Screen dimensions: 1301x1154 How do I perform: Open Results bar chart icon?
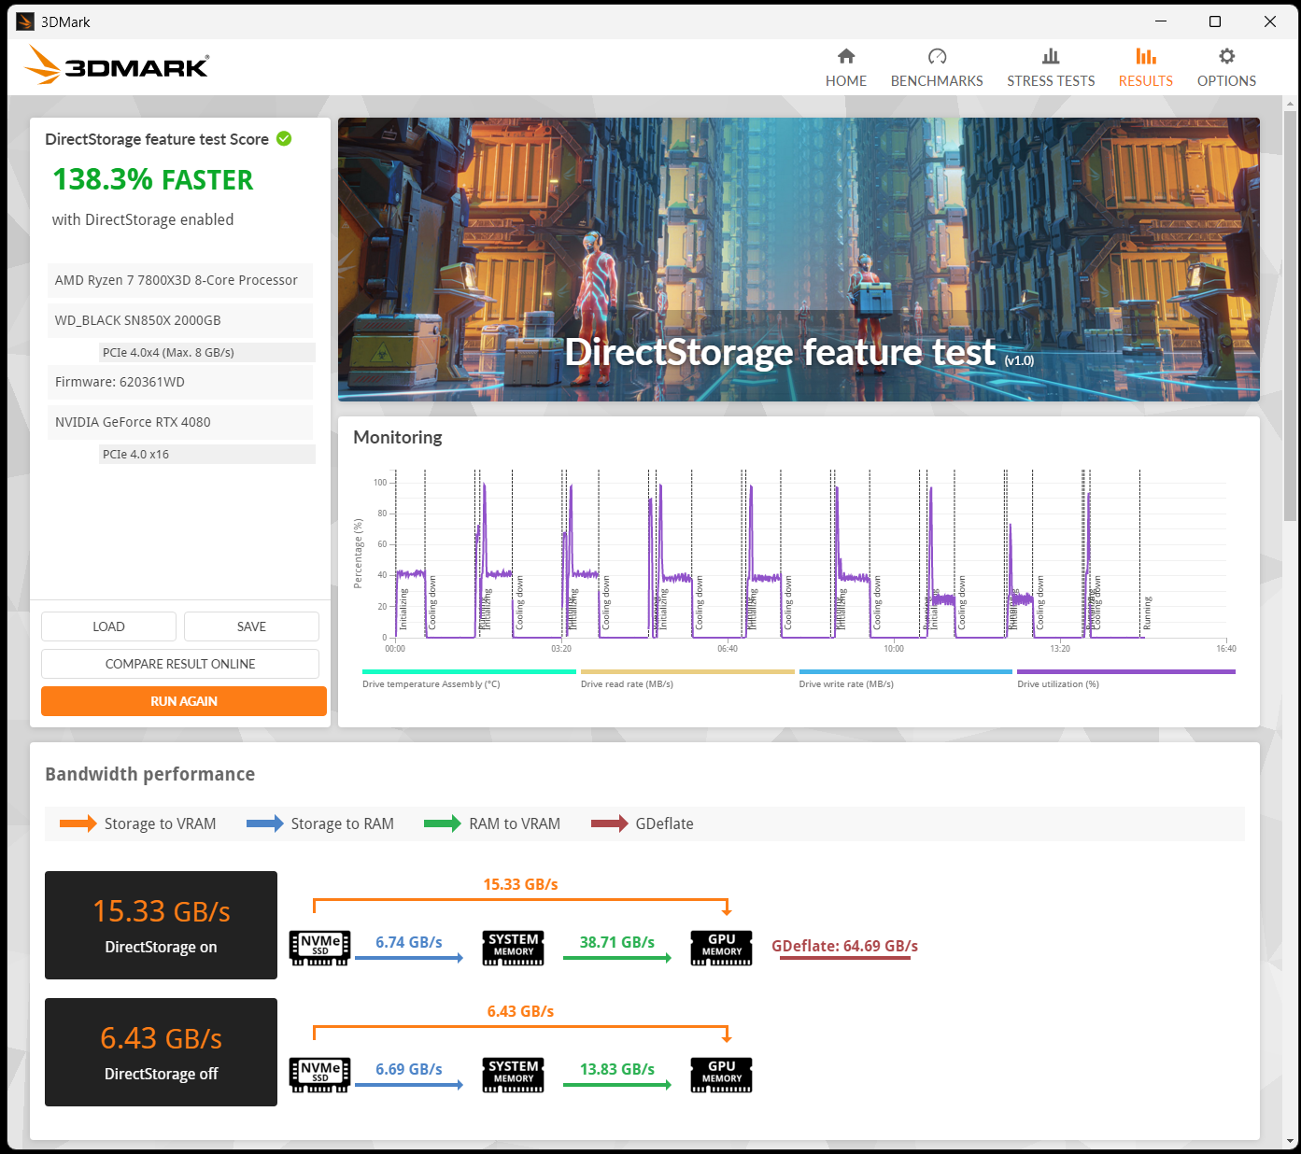pos(1146,56)
